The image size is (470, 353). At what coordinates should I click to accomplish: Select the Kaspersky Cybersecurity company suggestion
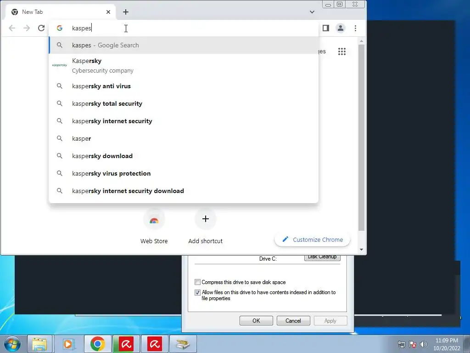184,65
